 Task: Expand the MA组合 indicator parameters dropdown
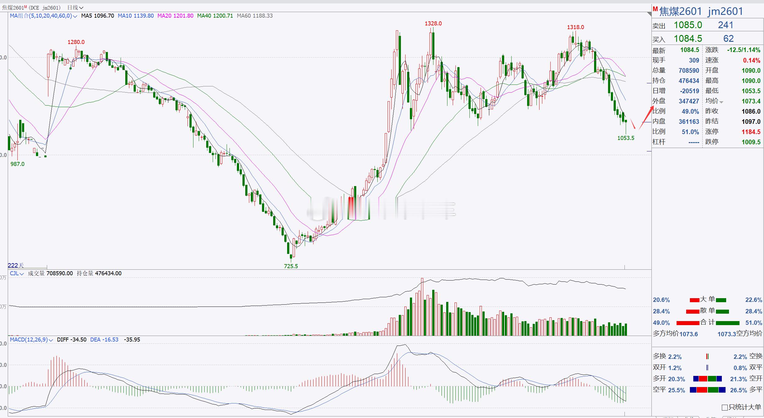coord(75,16)
